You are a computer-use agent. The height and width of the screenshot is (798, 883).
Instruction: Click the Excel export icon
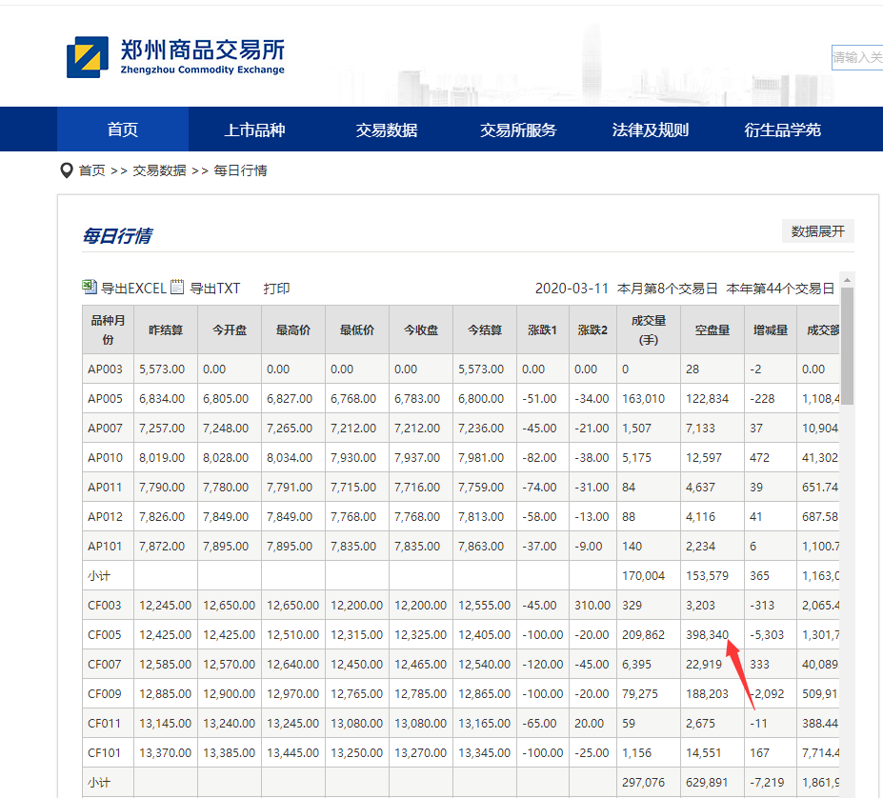pos(89,287)
